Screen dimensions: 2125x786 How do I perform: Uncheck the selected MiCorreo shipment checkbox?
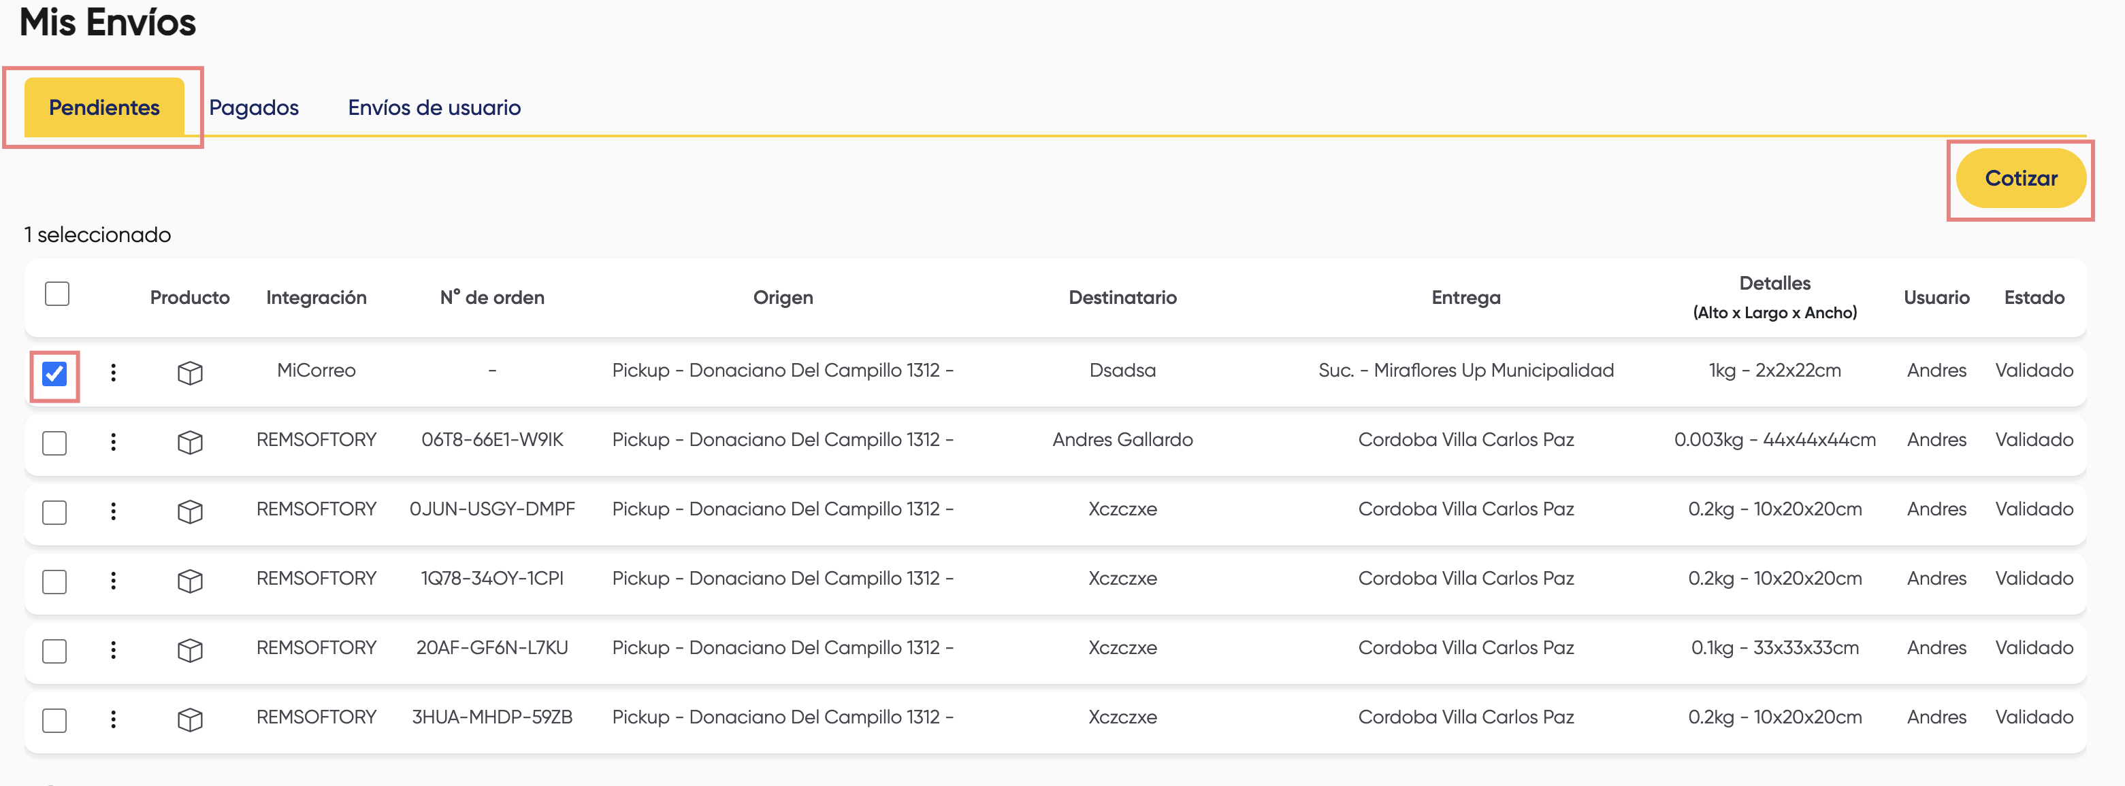54,374
